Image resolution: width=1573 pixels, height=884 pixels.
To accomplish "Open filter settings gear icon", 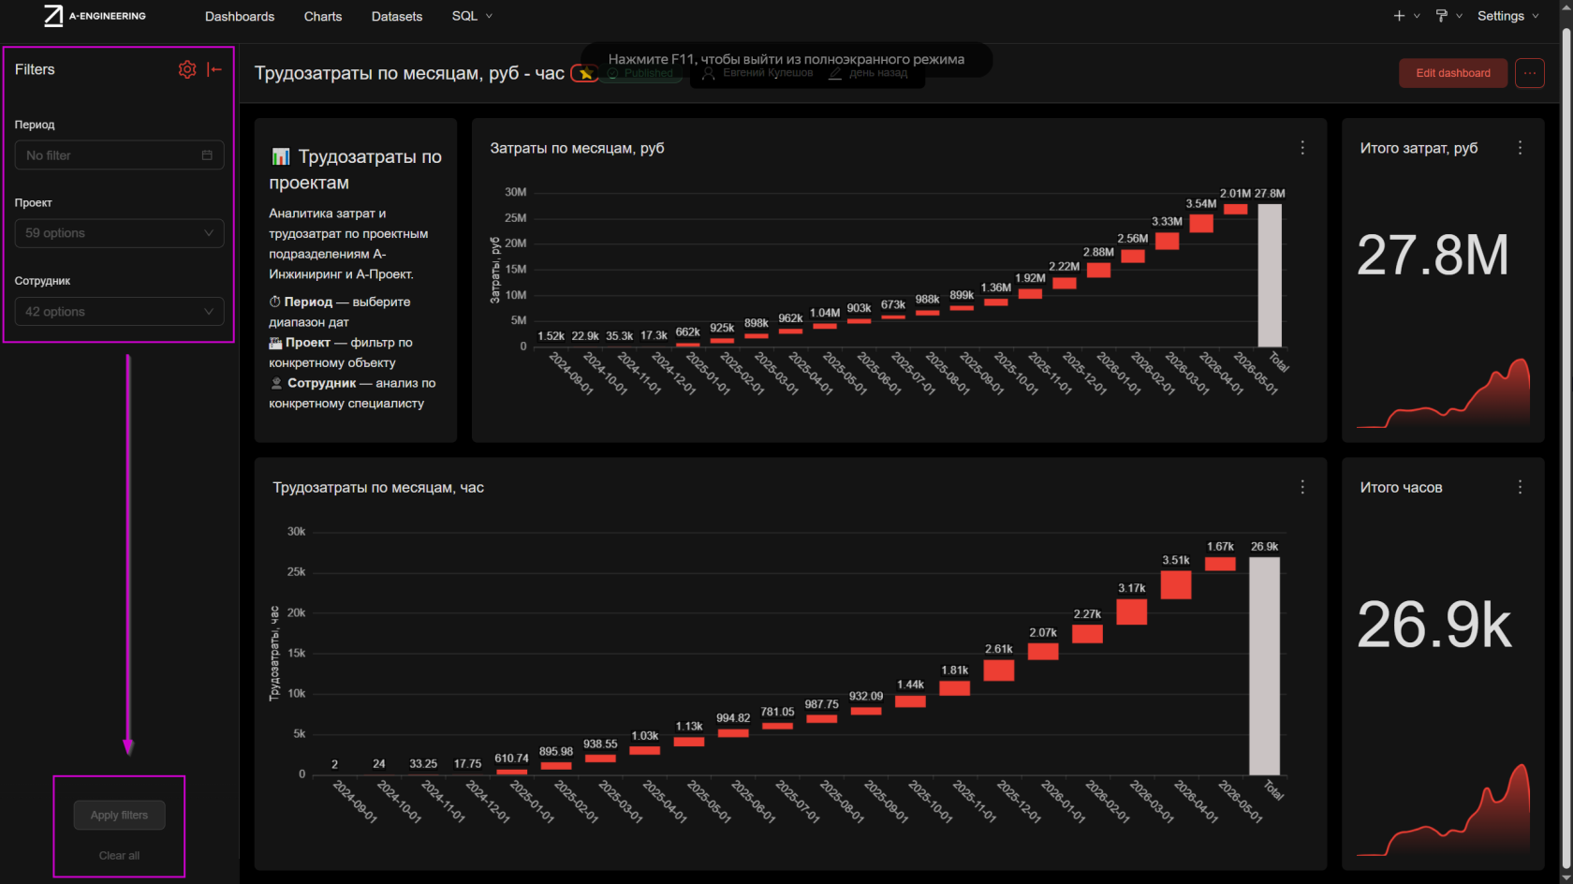I will click(187, 69).
